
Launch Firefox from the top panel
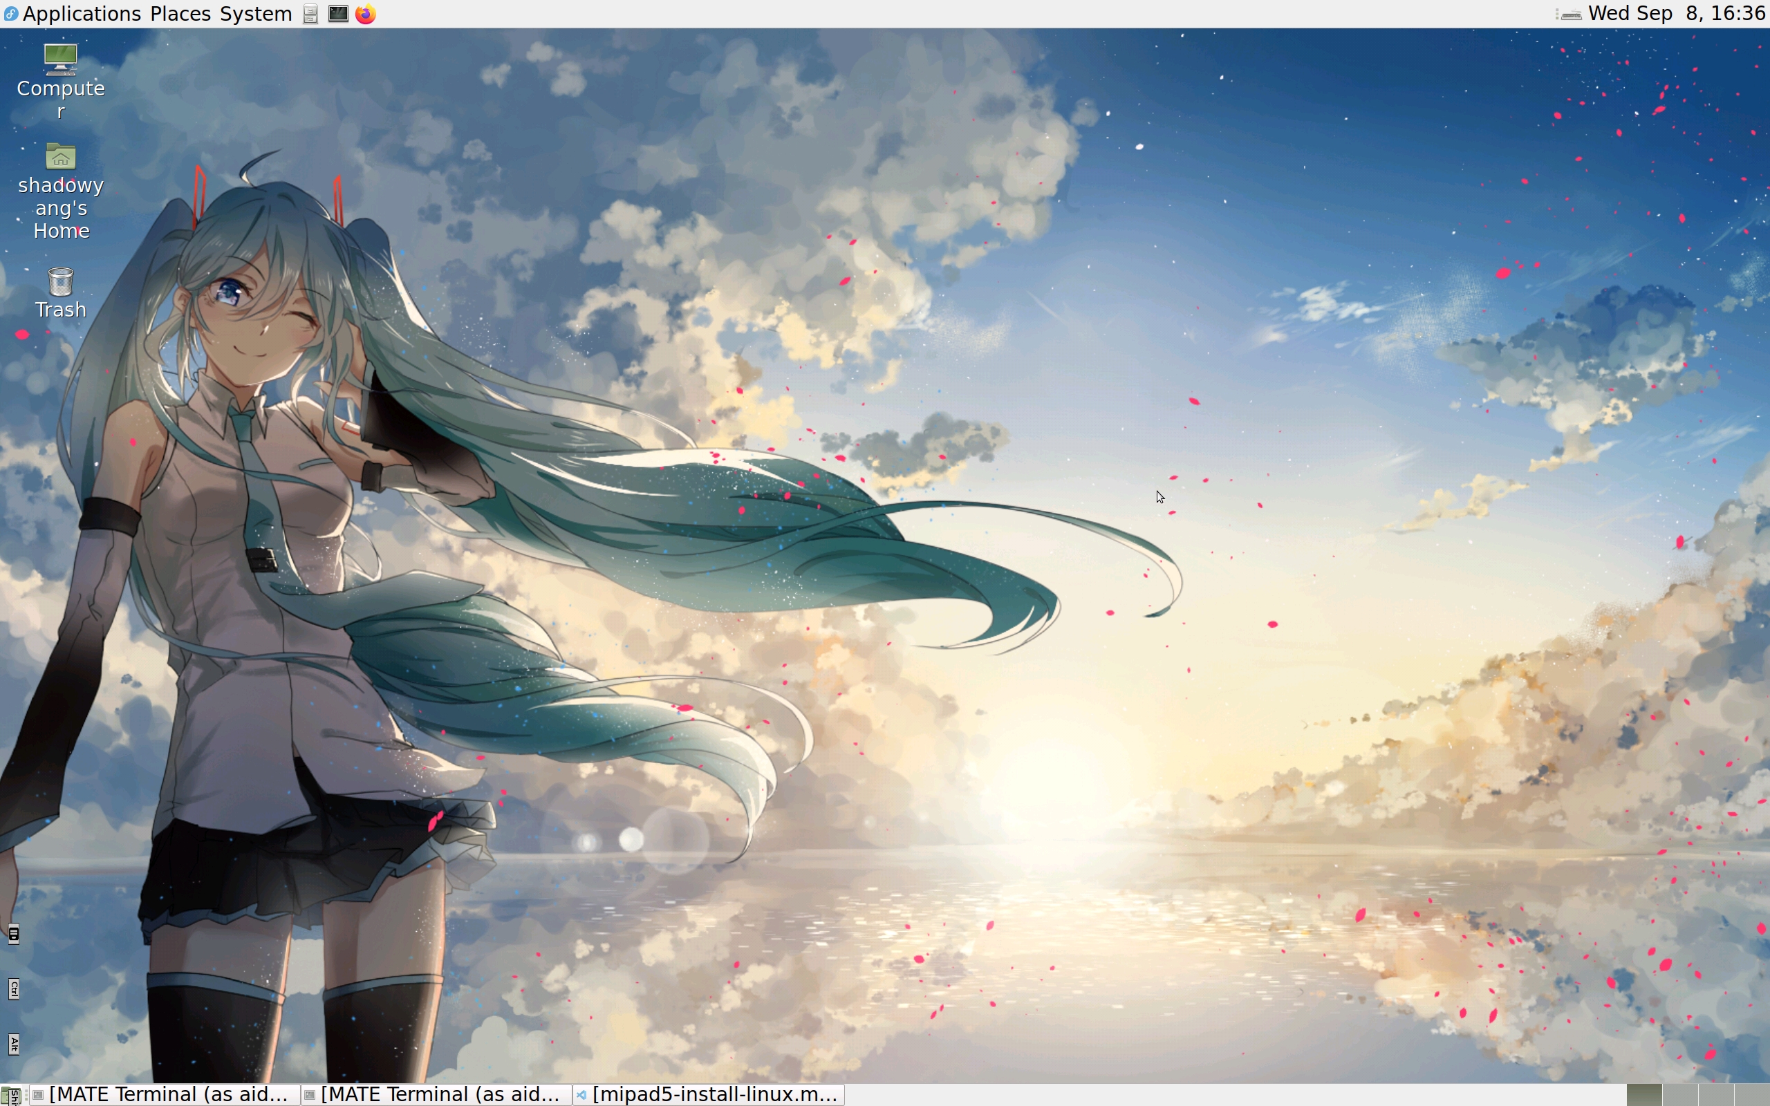tap(366, 14)
